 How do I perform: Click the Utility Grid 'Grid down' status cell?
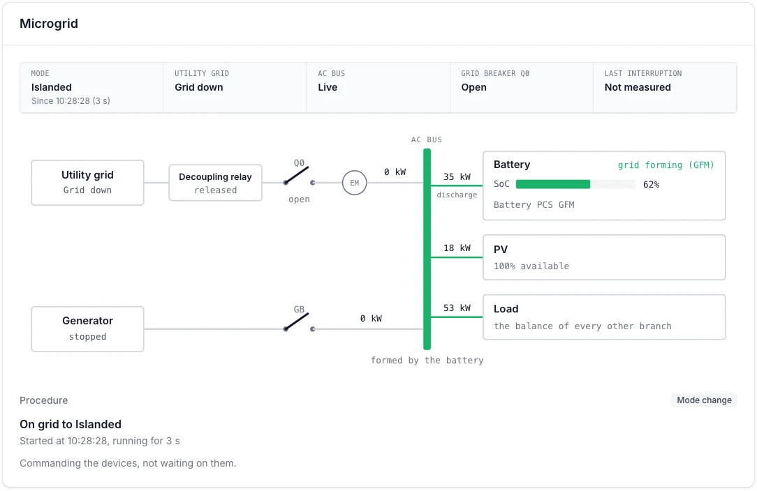click(235, 88)
